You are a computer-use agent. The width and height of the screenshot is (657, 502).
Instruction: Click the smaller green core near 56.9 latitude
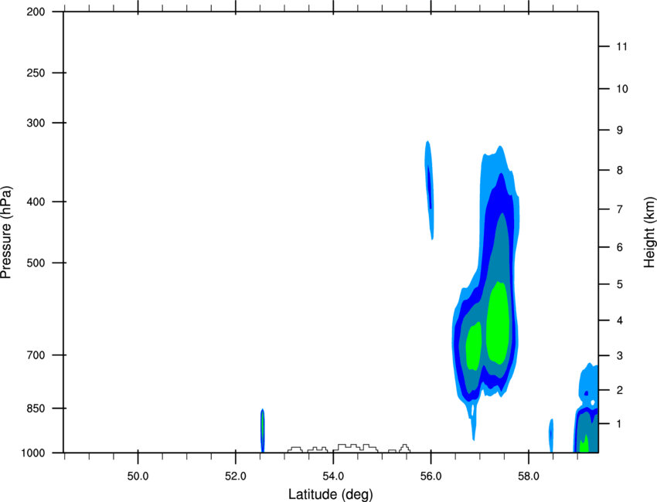point(474,346)
